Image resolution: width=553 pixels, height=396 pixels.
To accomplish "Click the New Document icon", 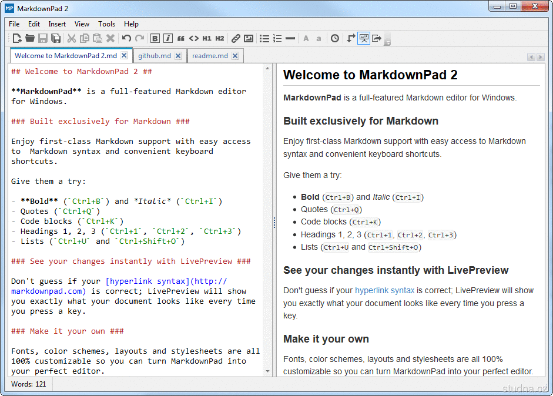I will pos(16,38).
